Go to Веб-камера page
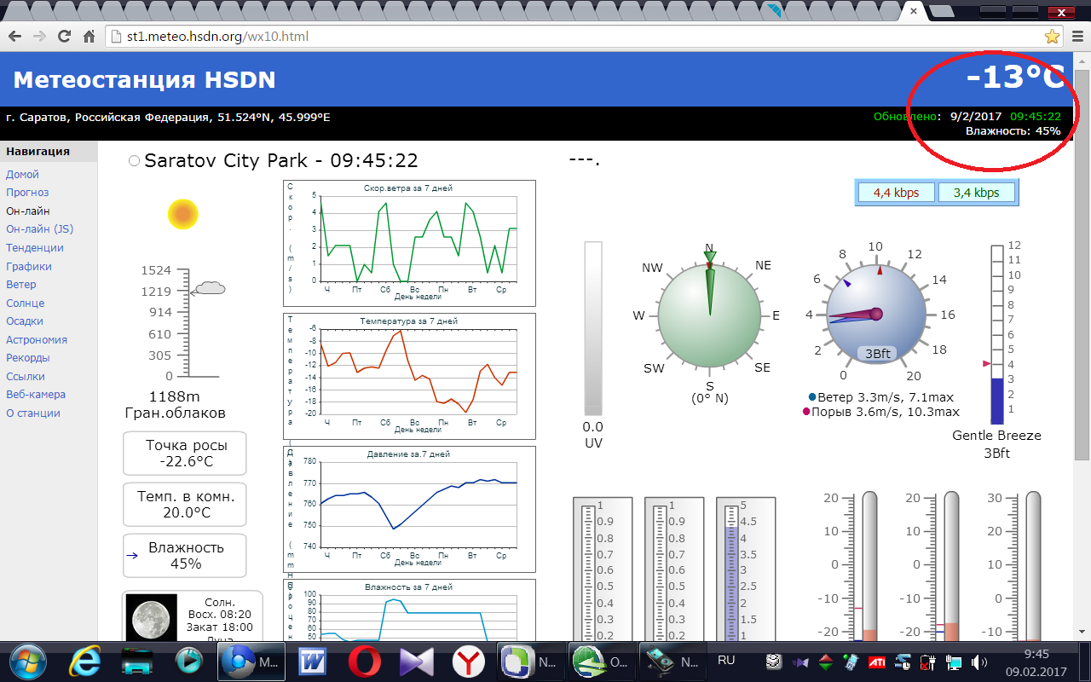Viewport: 1091px width, 682px height. click(36, 395)
